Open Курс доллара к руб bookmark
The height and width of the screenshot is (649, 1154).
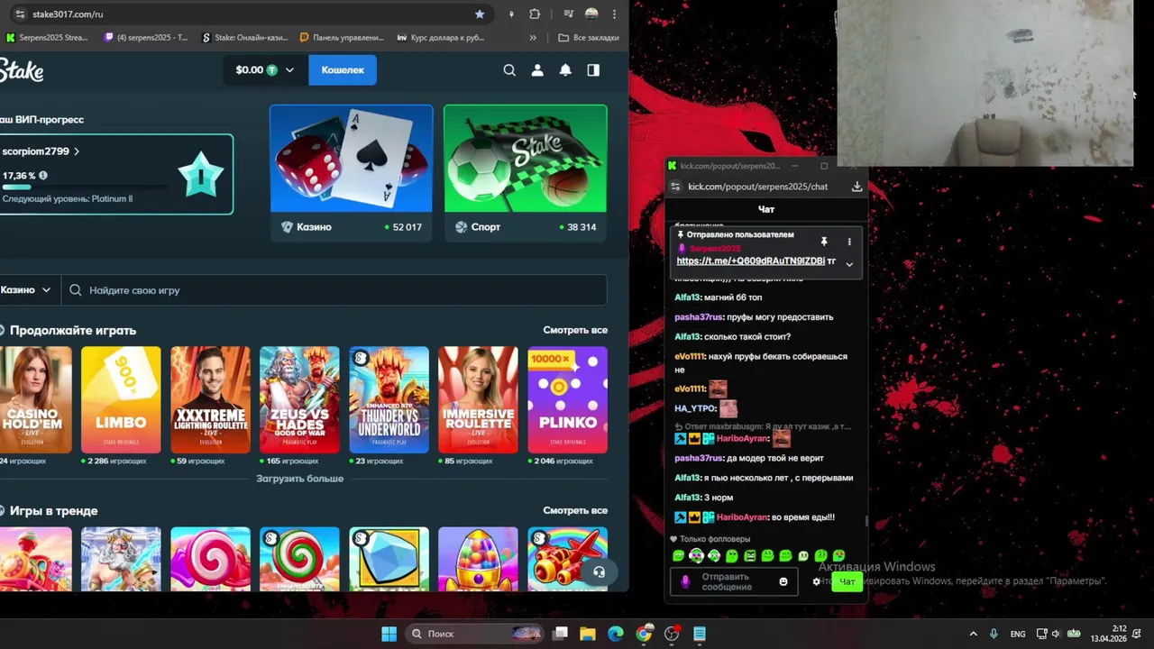click(x=440, y=38)
